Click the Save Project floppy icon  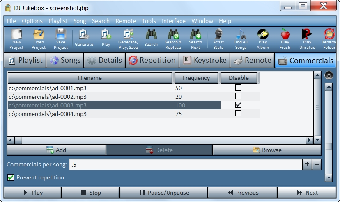pos(61,34)
